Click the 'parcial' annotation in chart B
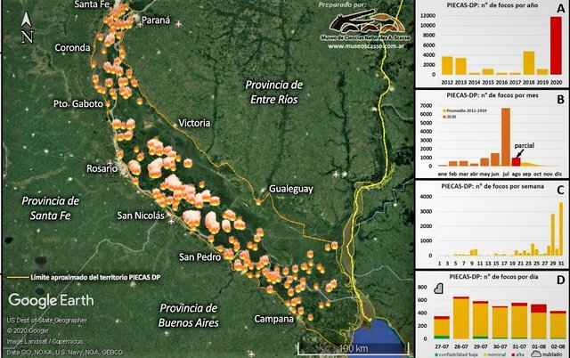The image size is (570, 358). click(525, 145)
